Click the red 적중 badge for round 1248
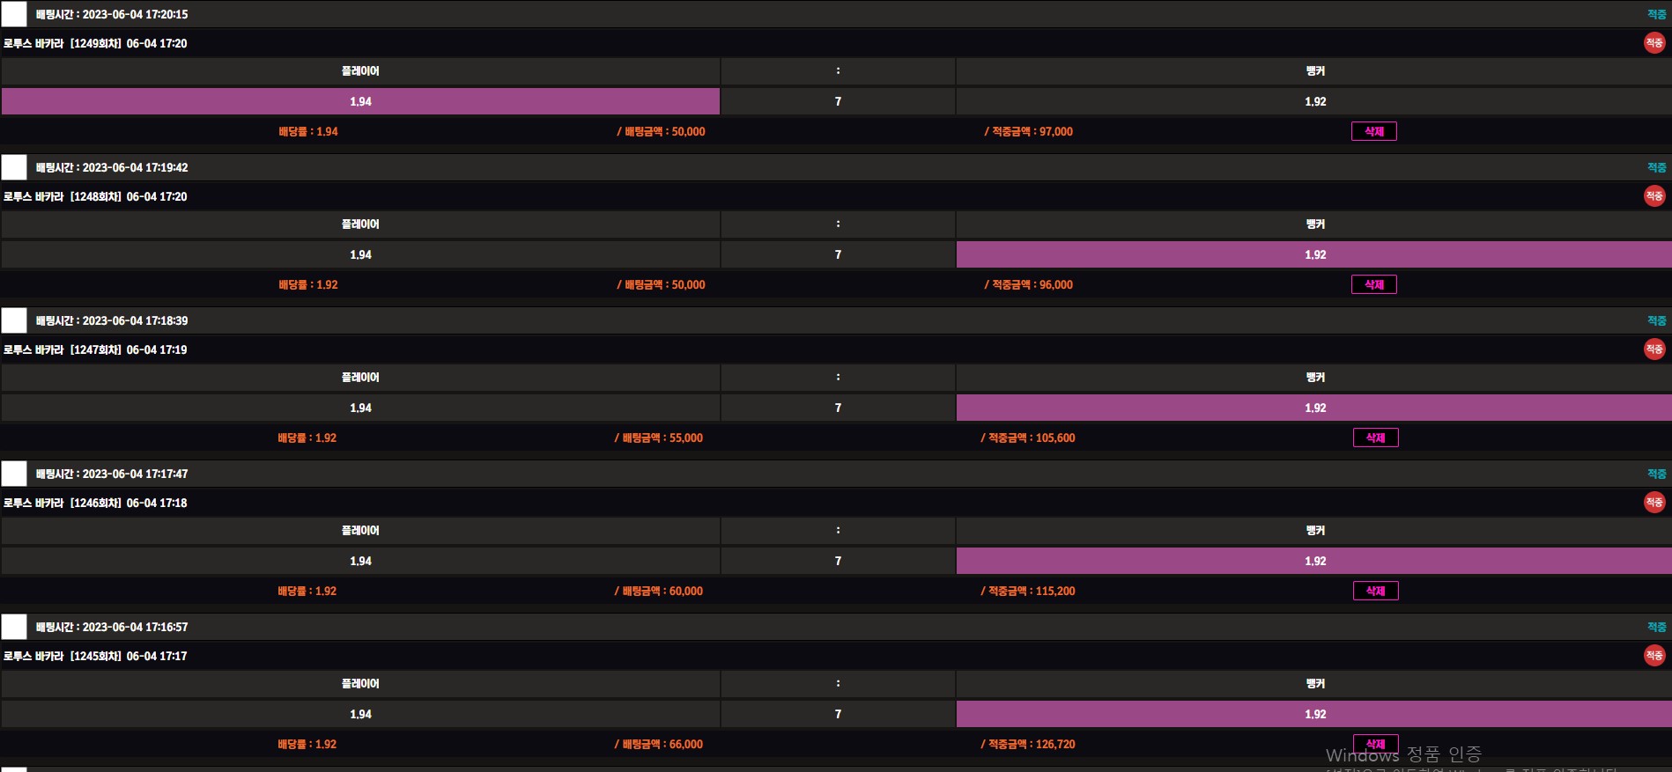1672x772 pixels. 1654,196
